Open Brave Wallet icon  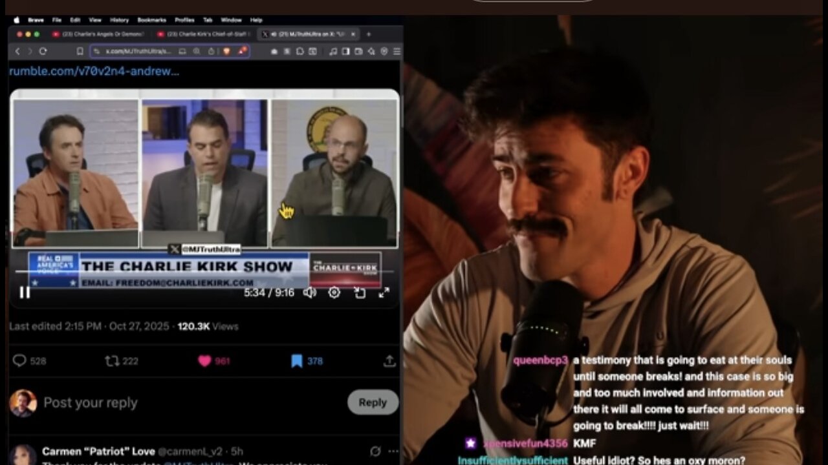click(x=358, y=51)
